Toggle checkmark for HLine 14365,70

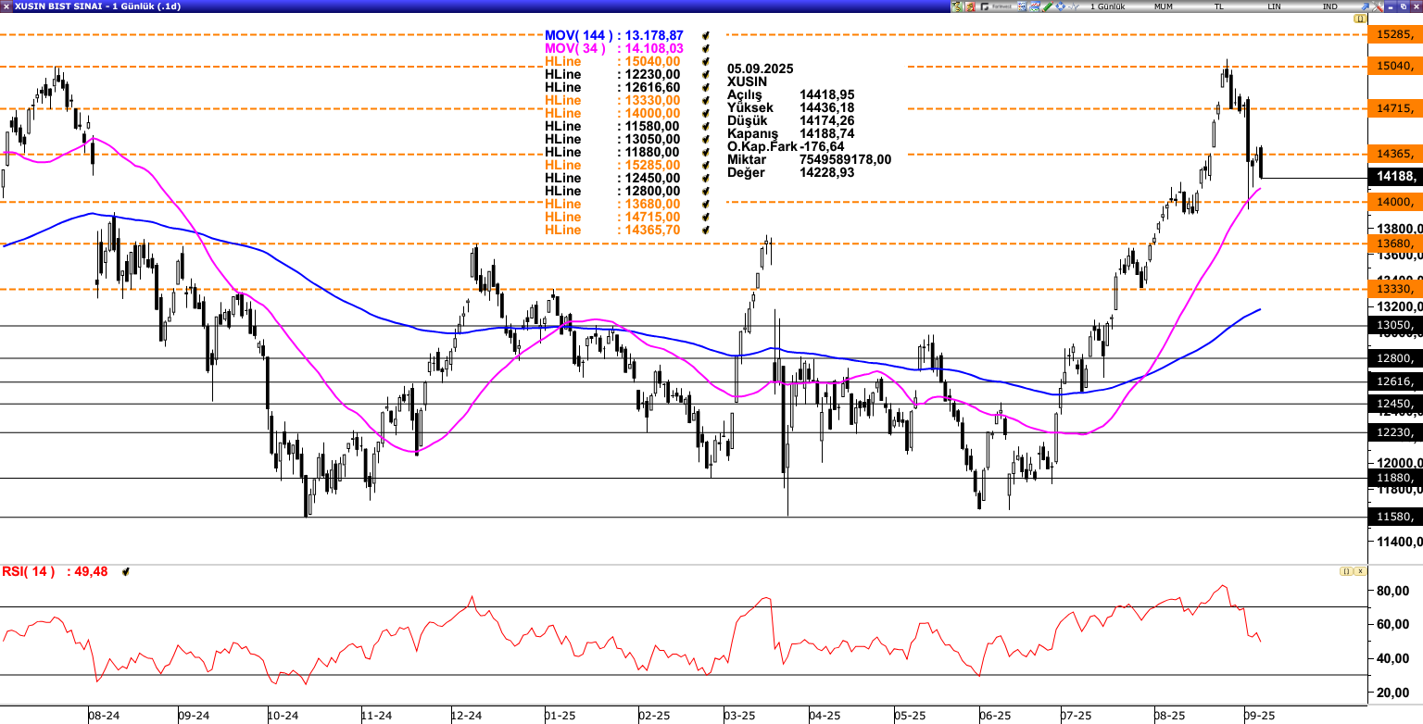click(706, 230)
